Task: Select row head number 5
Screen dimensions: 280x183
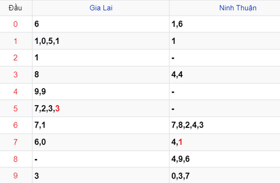Action: pos(15,108)
